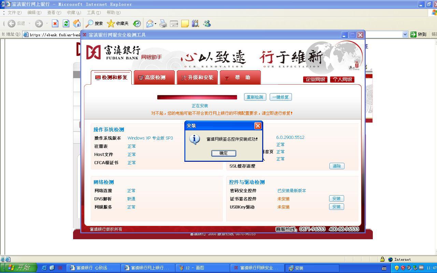Open the 升级和安装 tab
Screen dimensions: 437x273
click(x=197, y=77)
